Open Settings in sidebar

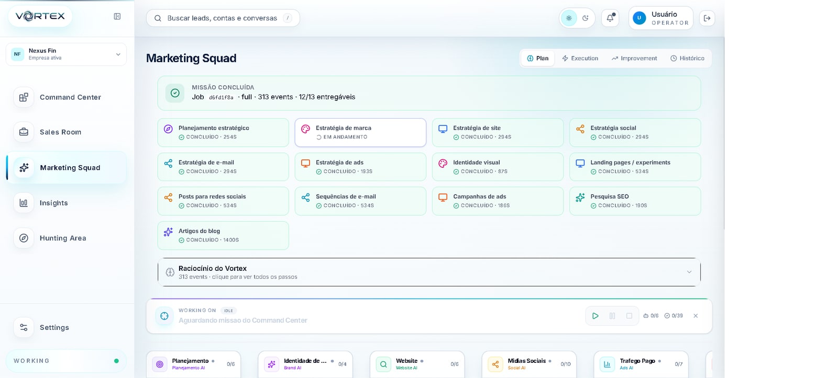[66, 327]
